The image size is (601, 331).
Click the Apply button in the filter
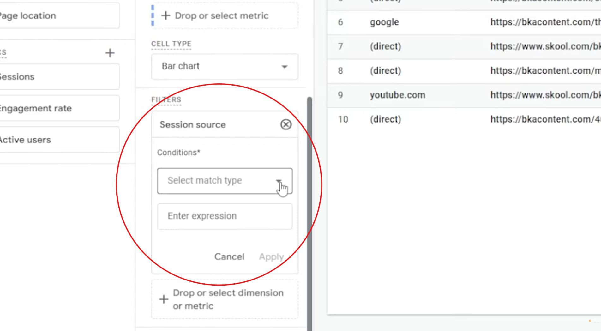coord(271,256)
